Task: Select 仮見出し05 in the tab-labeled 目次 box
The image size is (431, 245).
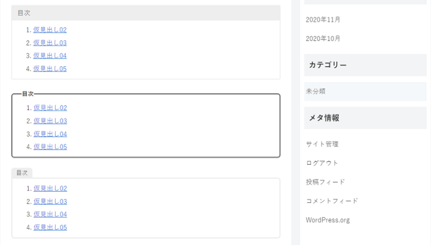Action: (x=50, y=227)
